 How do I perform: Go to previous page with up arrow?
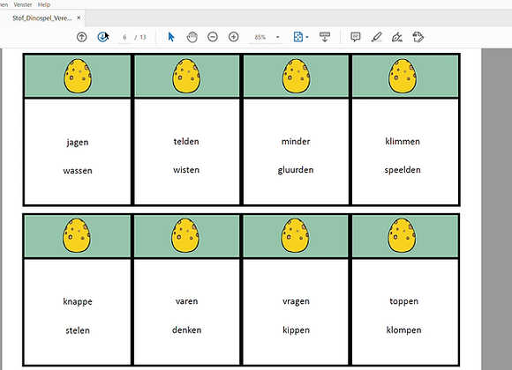tap(81, 37)
